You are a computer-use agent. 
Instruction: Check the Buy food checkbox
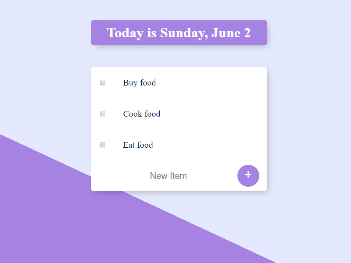[x=103, y=82]
